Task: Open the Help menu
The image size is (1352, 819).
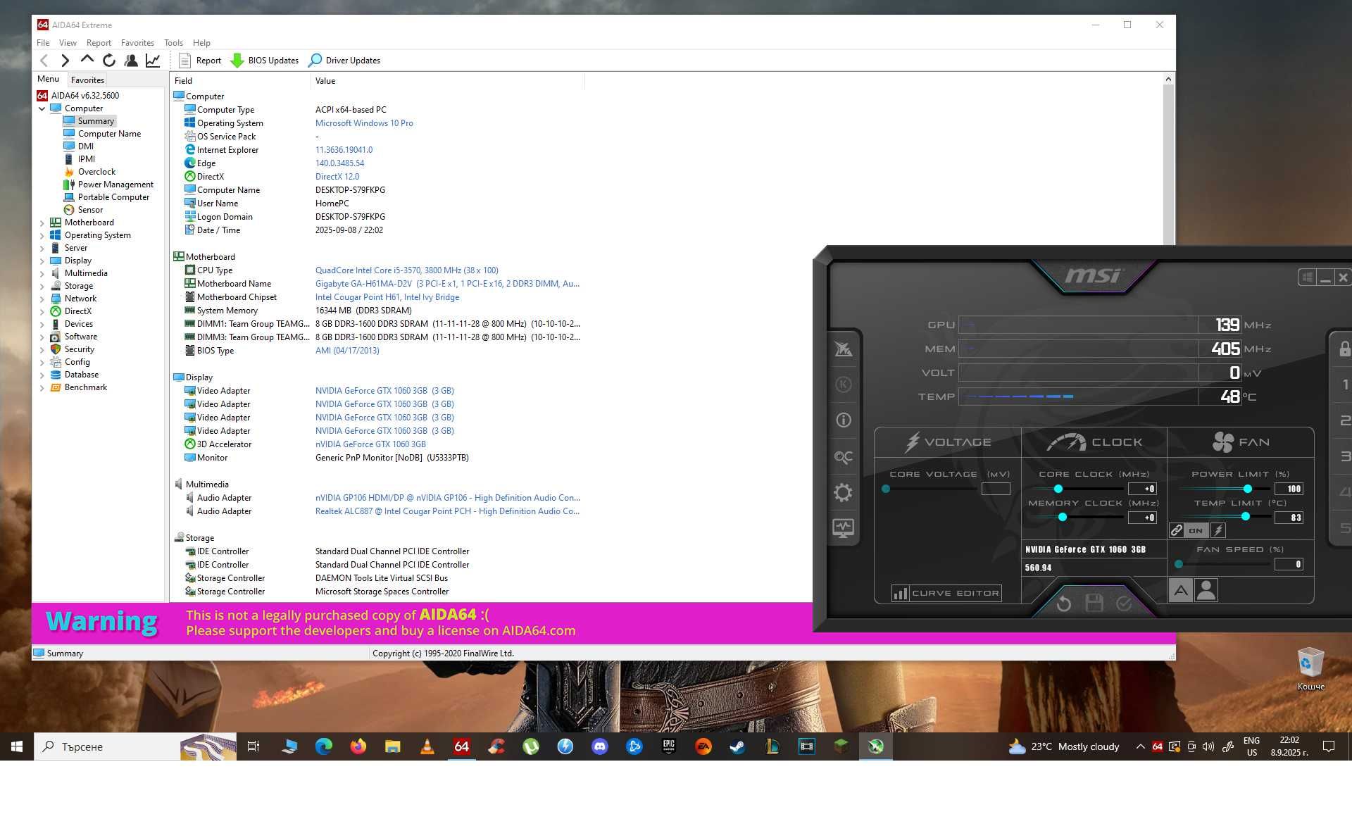Action: click(201, 43)
